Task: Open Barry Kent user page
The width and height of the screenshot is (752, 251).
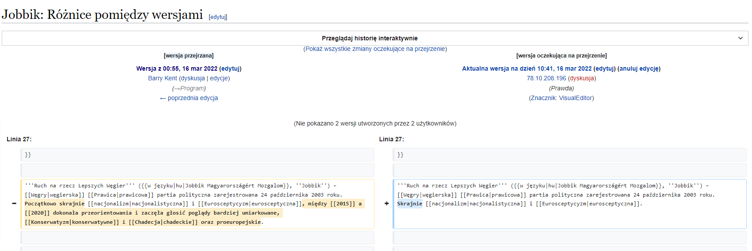Action: click(x=163, y=78)
